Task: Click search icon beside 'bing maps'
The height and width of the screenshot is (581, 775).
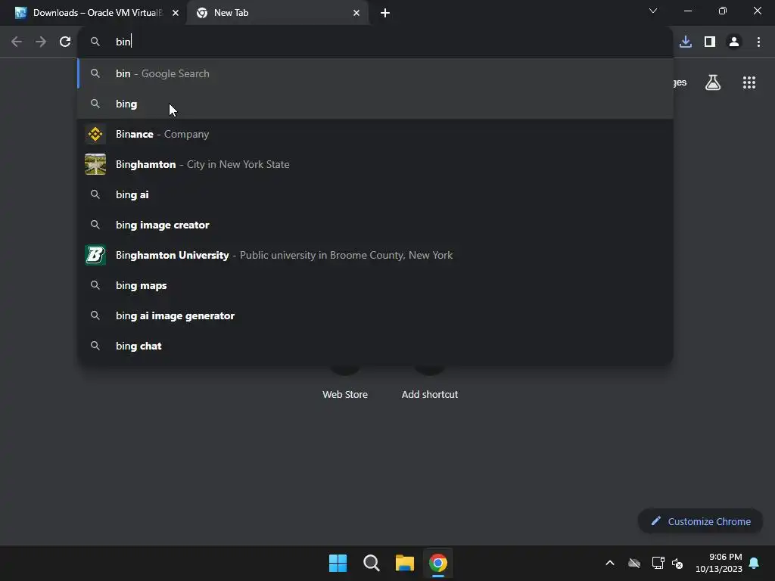Action: click(x=95, y=285)
